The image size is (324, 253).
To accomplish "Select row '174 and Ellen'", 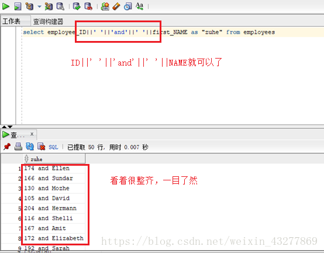I will (x=54, y=169).
